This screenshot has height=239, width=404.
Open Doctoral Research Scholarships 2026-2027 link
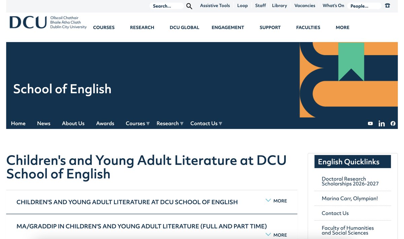pyautogui.click(x=350, y=181)
